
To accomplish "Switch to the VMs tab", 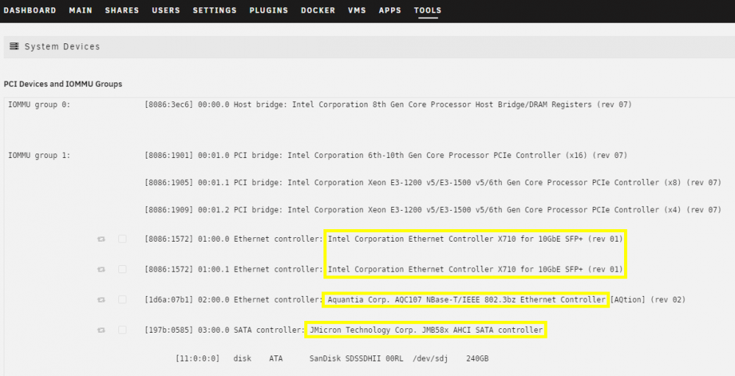I will (x=356, y=10).
